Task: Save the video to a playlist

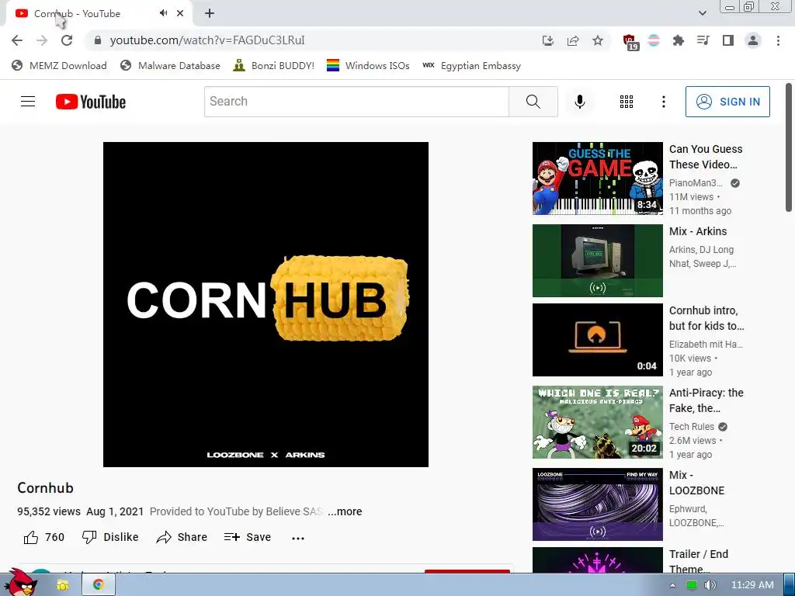Action: click(248, 537)
